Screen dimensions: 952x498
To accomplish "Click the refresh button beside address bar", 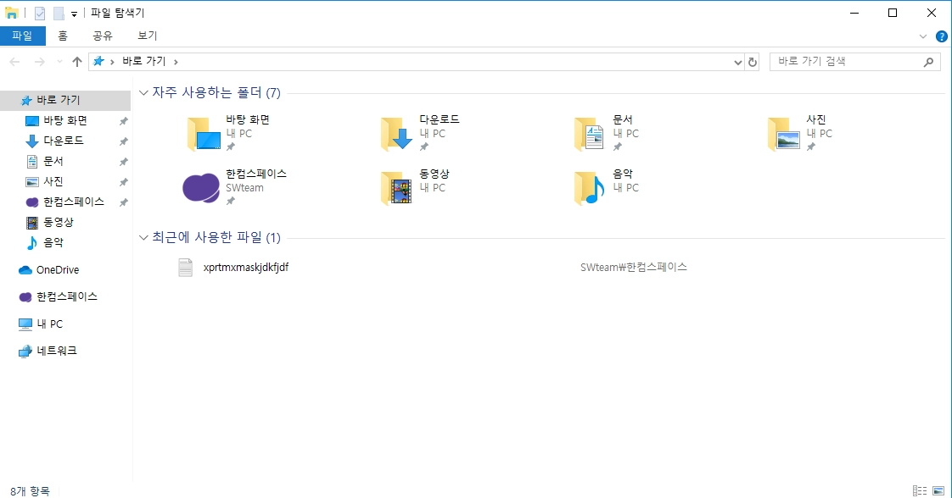I will click(753, 62).
